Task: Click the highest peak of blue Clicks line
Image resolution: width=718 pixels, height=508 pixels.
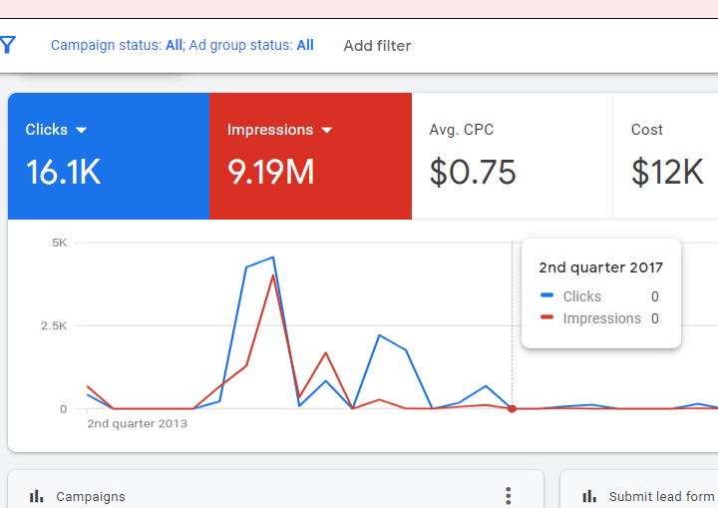Action: 272,257
